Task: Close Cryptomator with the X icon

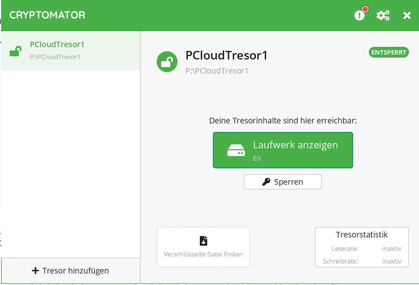Action: [x=407, y=16]
